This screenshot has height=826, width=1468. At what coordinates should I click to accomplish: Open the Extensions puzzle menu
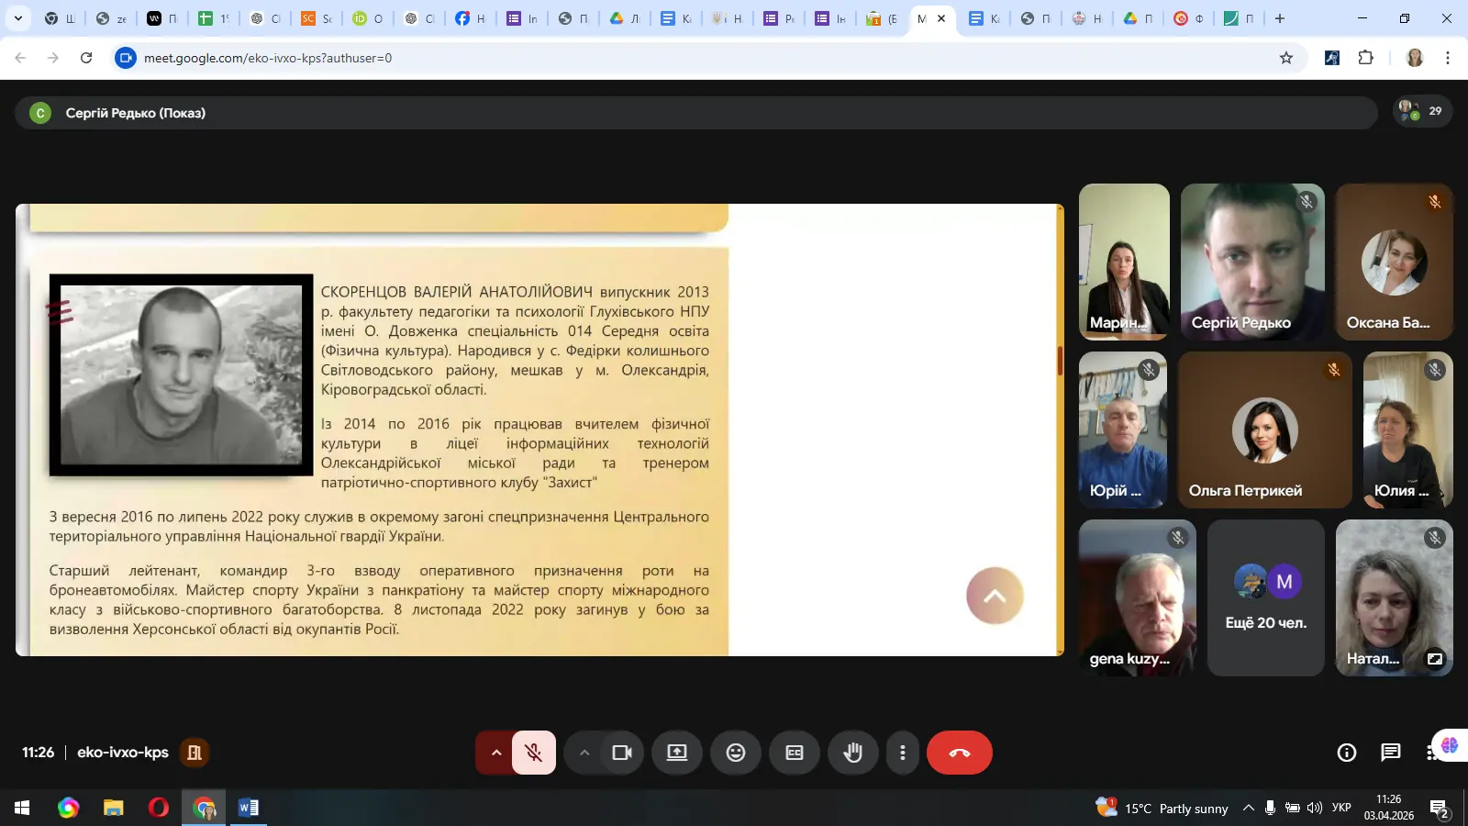[1366, 58]
